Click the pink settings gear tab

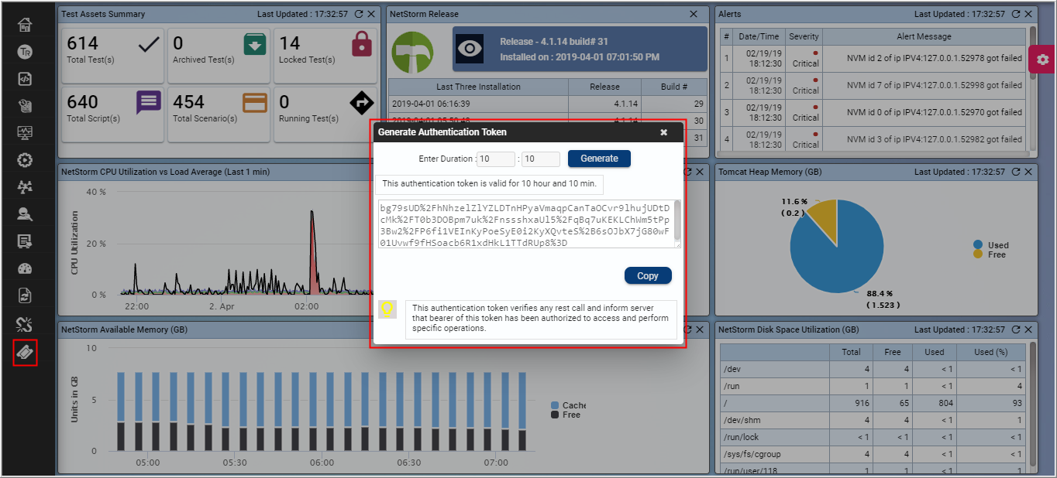[1043, 60]
